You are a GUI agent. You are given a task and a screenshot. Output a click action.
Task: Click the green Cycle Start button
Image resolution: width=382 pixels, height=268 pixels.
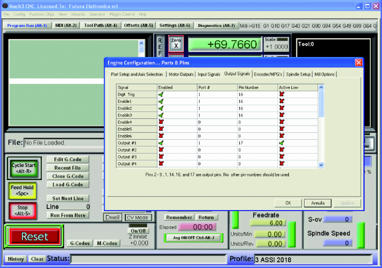[x=24, y=168]
